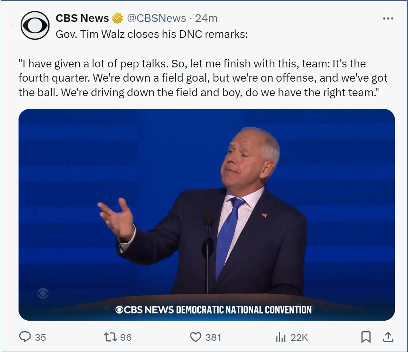
Task: Open the view analytics bar chart icon
Action: 281,337
